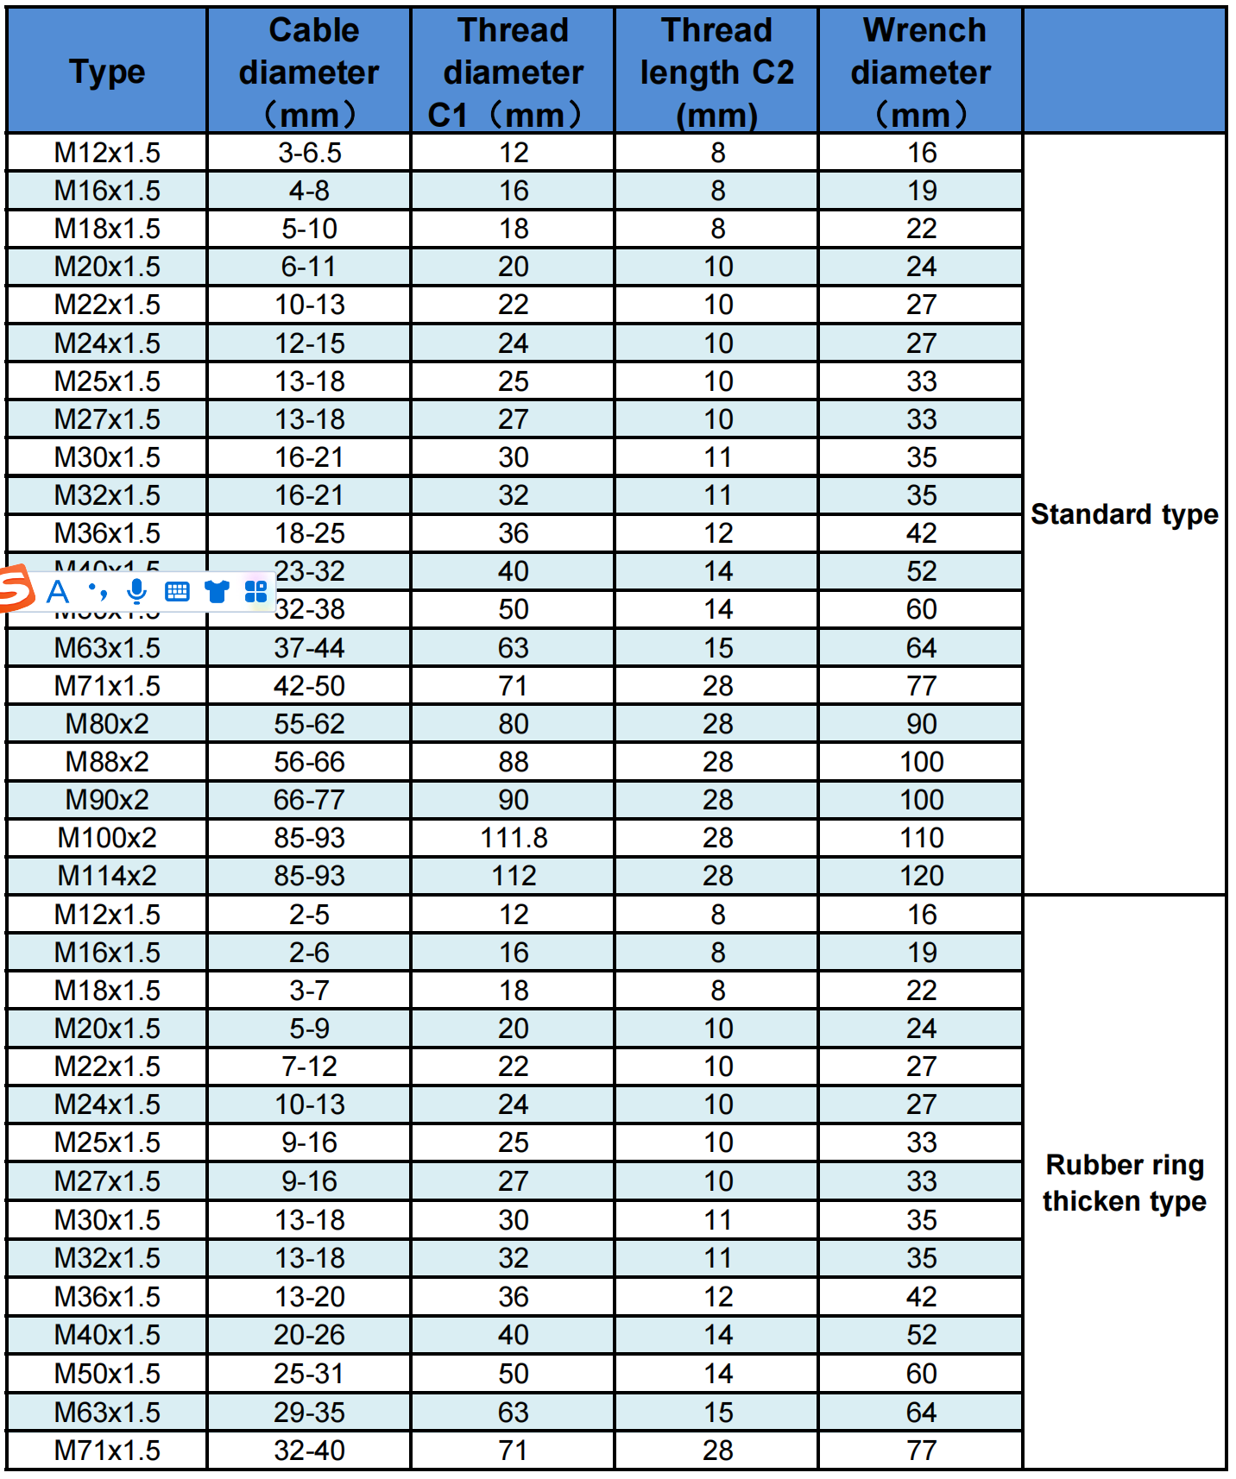Screen dimensions: 1236x1479
Task: Click the cable diameter cell '32-38'
Action: coord(309,609)
